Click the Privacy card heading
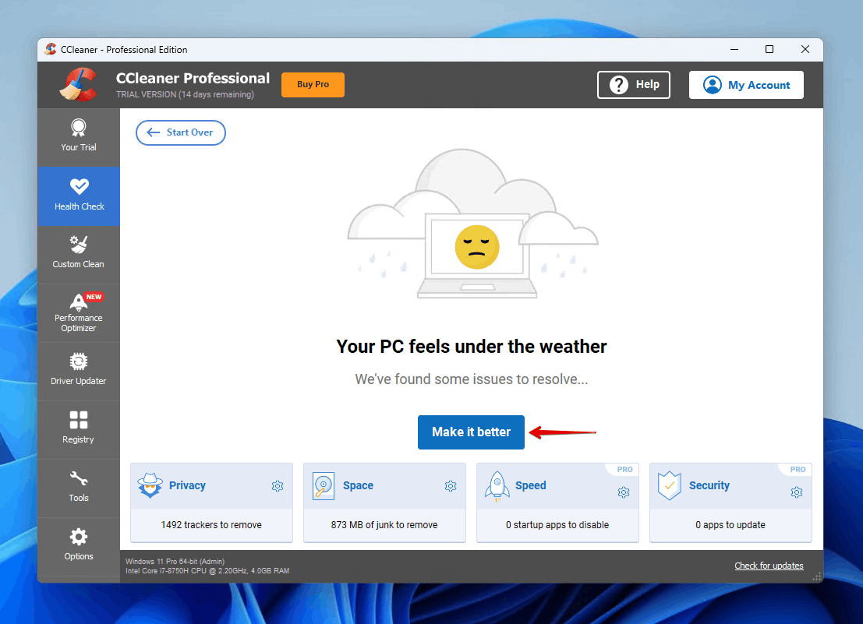 click(187, 485)
